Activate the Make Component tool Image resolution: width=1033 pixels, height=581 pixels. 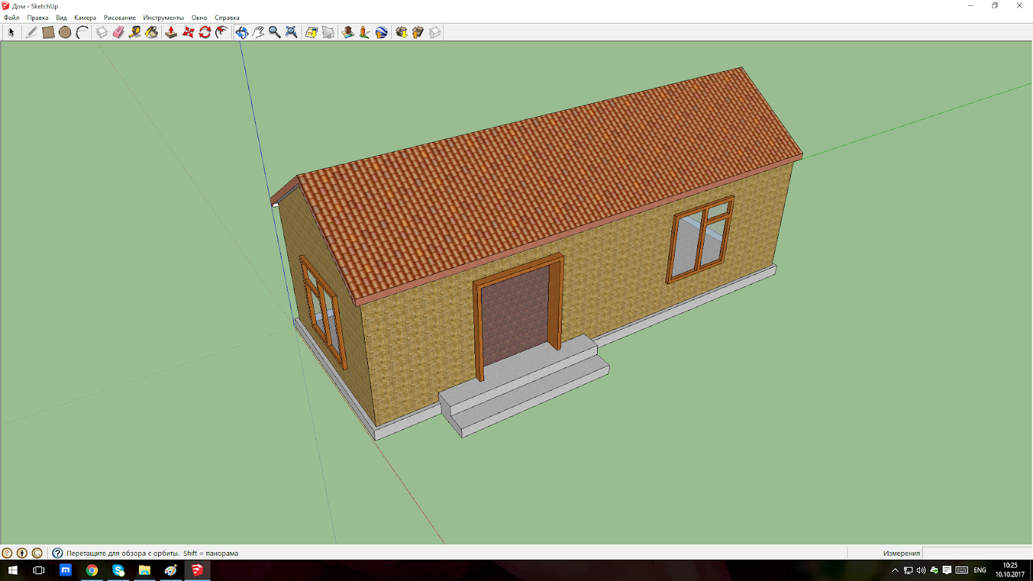pyautogui.click(x=102, y=32)
